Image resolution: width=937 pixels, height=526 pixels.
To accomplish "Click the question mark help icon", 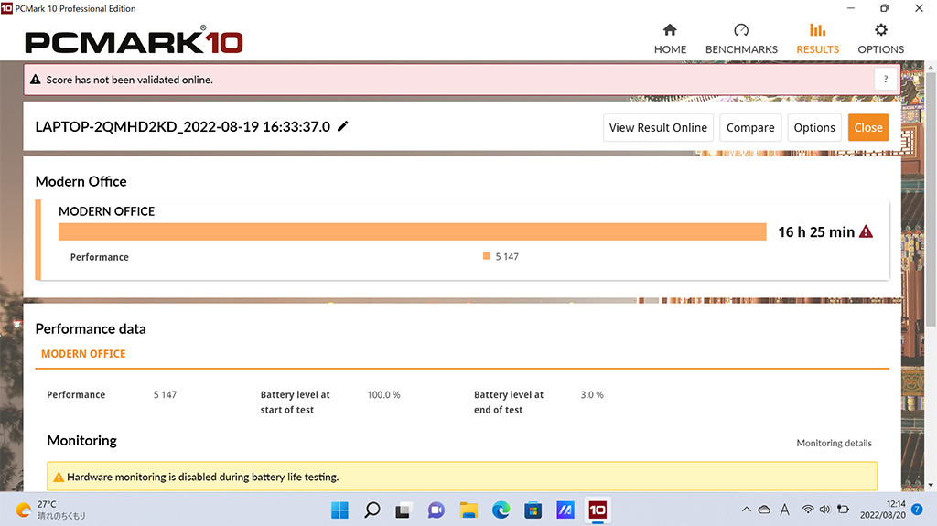I will coord(885,79).
